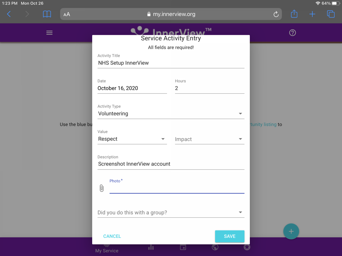Tap the 1:23 PM clock
Viewport: 342px width, 256px height.
coord(10,3)
